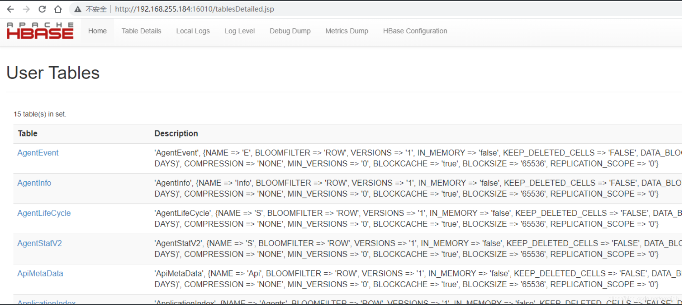Image resolution: width=682 pixels, height=305 pixels.
Task: Open the AgentStatV2 table link
Action: click(40, 244)
